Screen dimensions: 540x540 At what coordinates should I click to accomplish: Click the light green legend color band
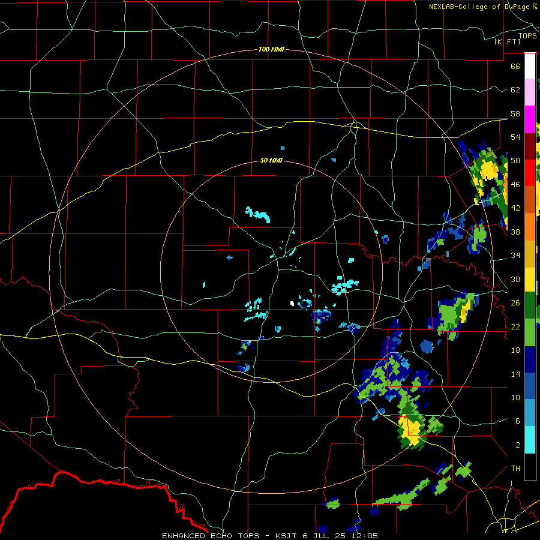point(530,332)
